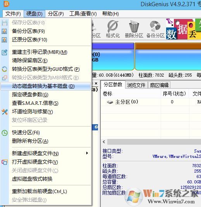Select 虚拟磁盘格式转换
The width and height of the screenshot is (201, 207).
(46, 179)
